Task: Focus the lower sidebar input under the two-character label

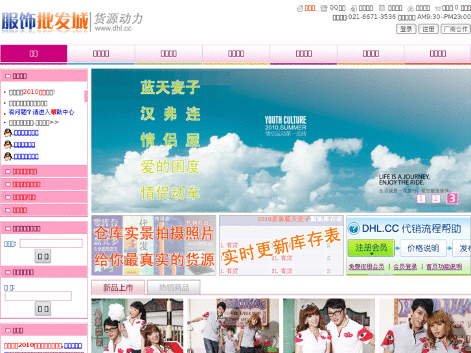Action: point(38,296)
